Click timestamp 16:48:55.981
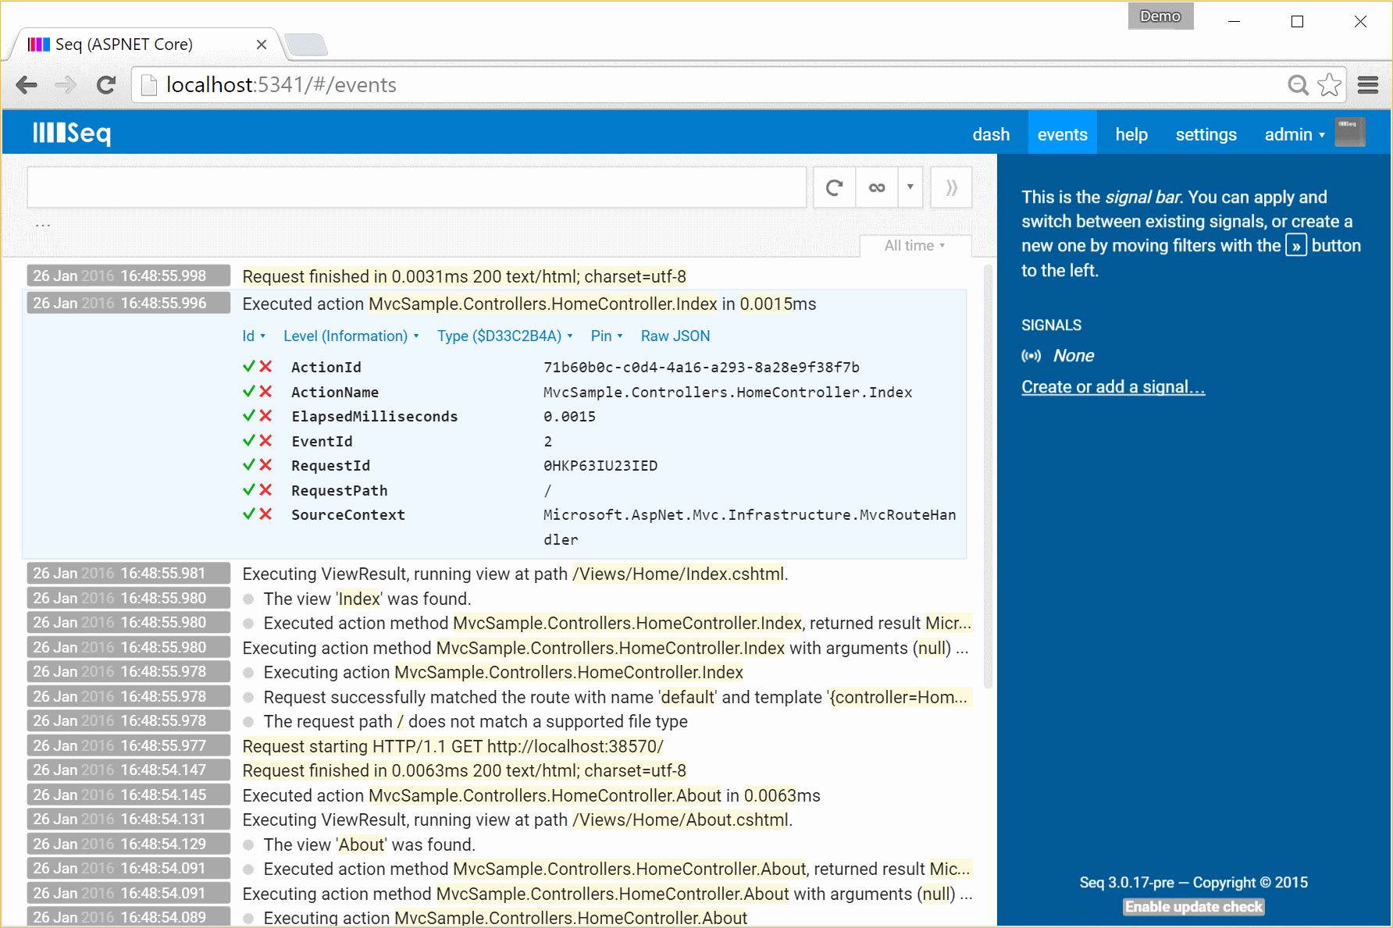 (x=129, y=573)
